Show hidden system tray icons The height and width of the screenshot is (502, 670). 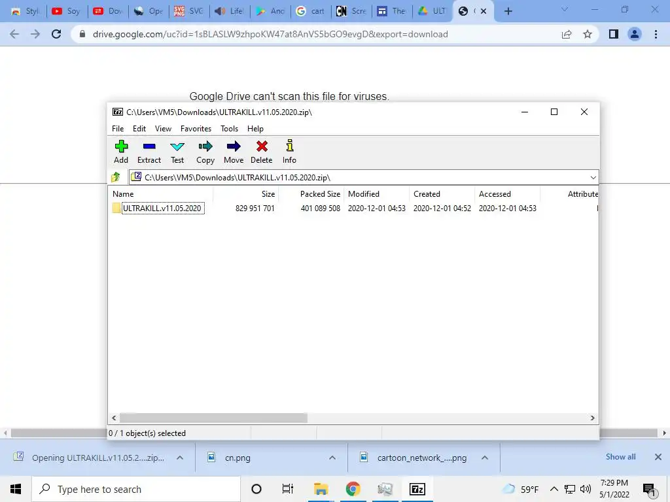(554, 489)
